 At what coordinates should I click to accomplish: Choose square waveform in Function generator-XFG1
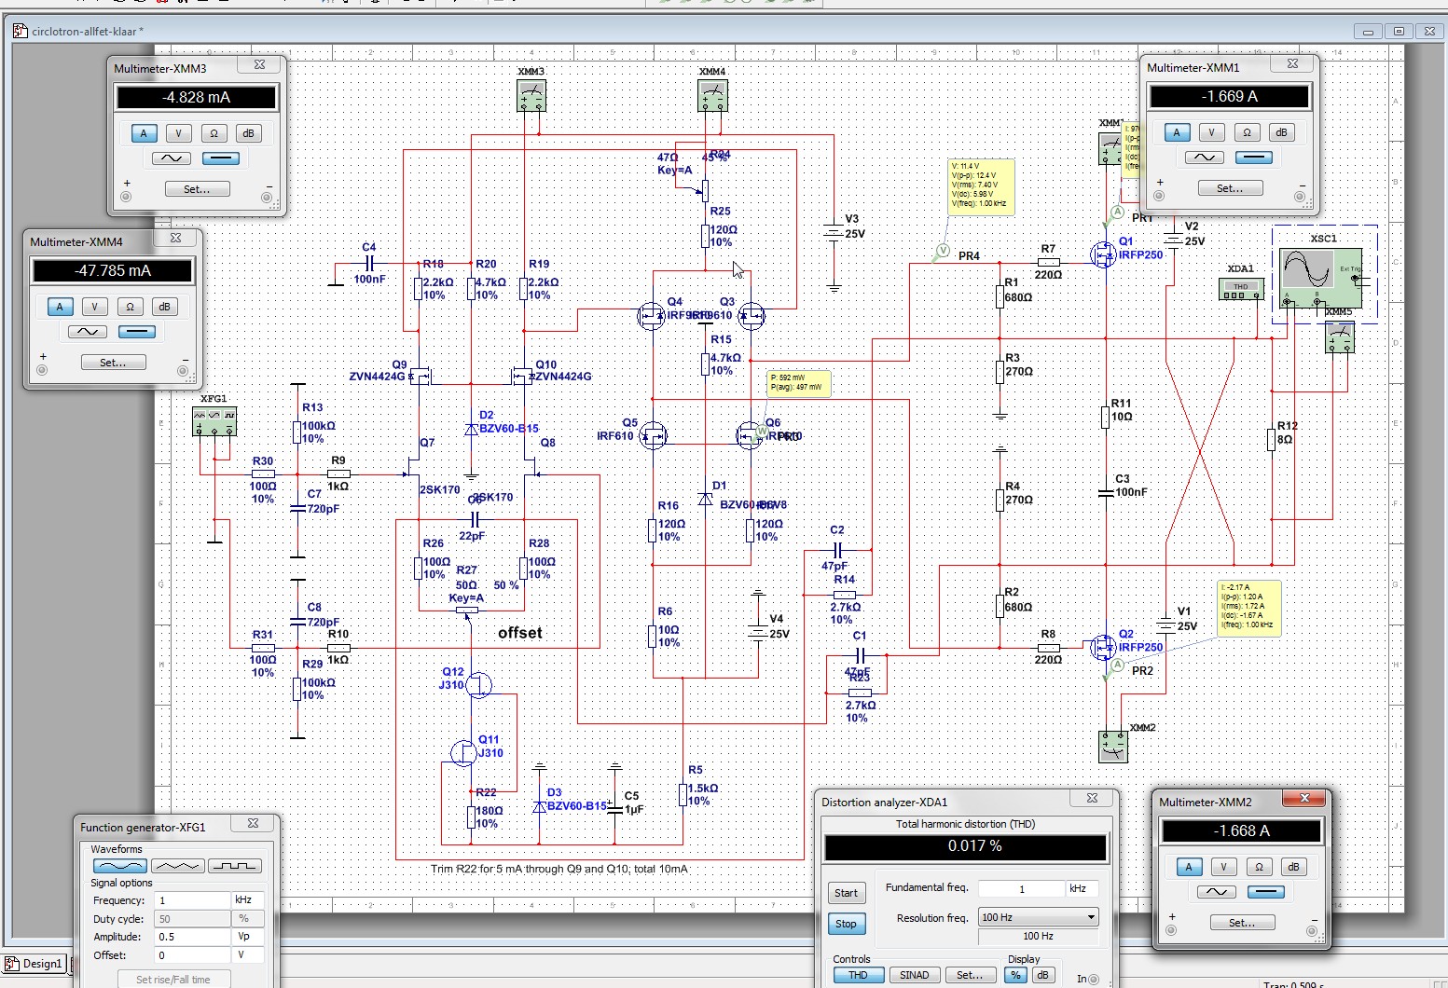pyautogui.click(x=235, y=866)
